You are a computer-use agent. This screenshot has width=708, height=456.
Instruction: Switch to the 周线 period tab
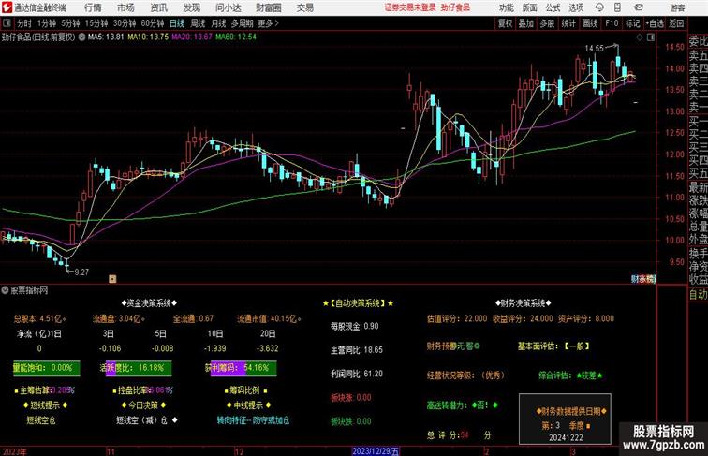(x=198, y=23)
